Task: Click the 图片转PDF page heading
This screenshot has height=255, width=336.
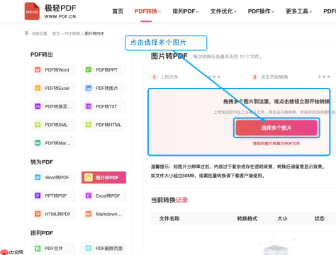Action: [x=169, y=56]
